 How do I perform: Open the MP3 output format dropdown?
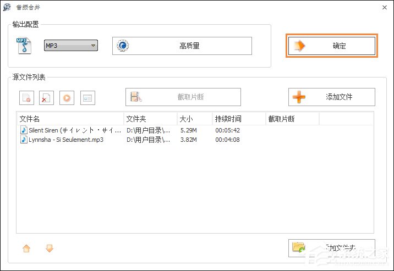(x=71, y=46)
